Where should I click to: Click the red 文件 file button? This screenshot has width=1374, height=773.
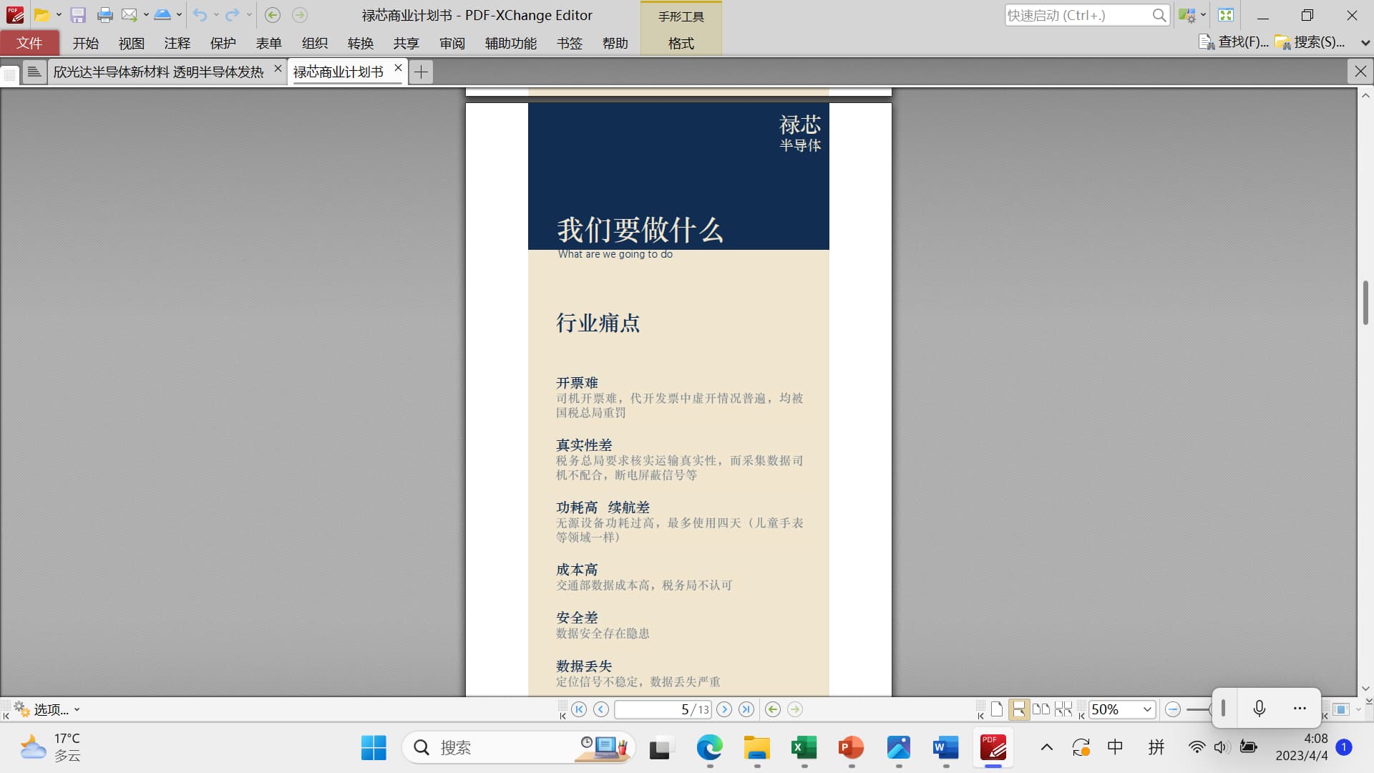[x=29, y=43]
